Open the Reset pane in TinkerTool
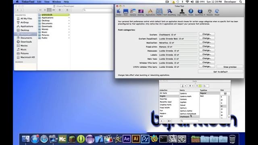 click(x=217, y=12)
